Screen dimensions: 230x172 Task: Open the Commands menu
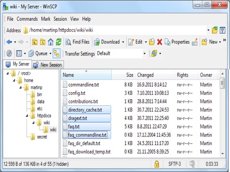coord(27,19)
